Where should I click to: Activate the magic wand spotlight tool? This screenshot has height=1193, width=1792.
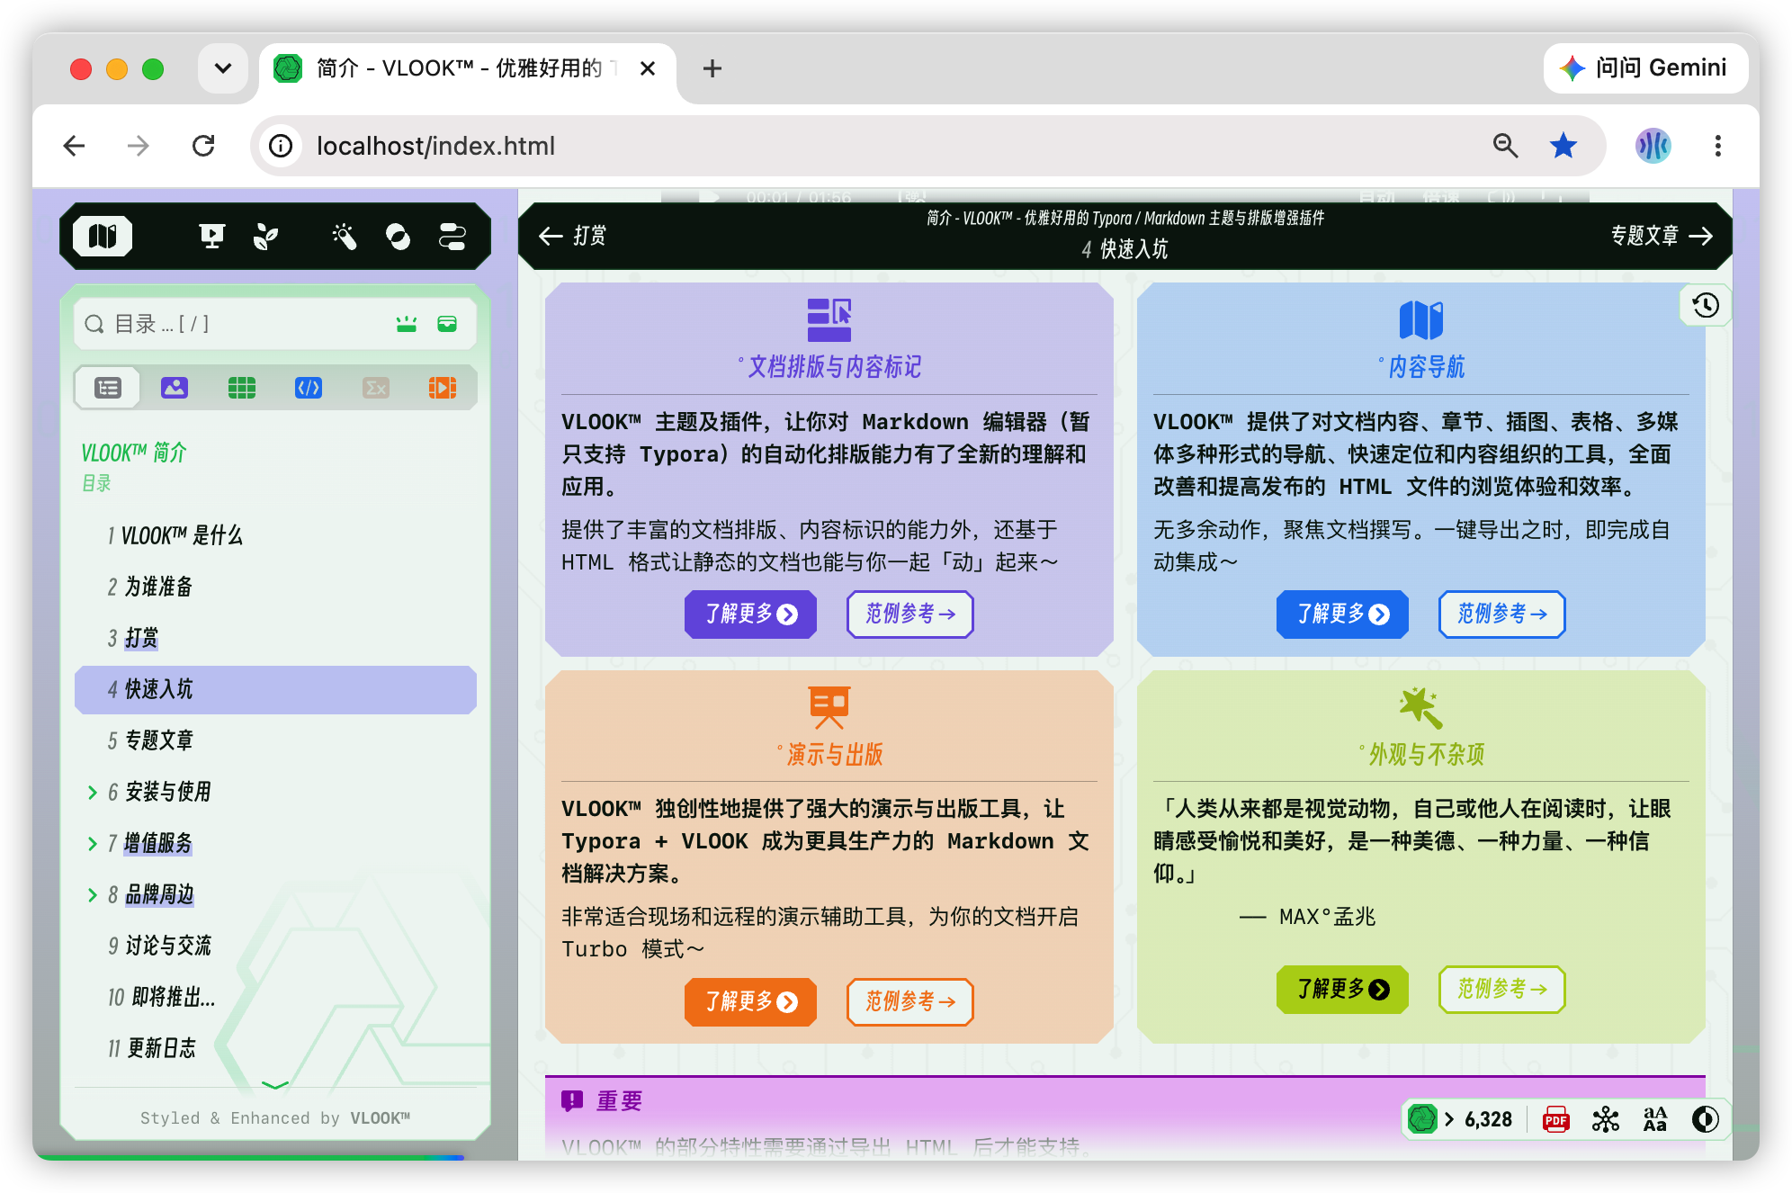tap(344, 237)
